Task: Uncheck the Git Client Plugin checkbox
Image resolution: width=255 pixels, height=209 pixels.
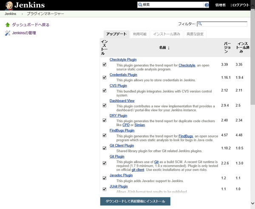Action: 105,148
